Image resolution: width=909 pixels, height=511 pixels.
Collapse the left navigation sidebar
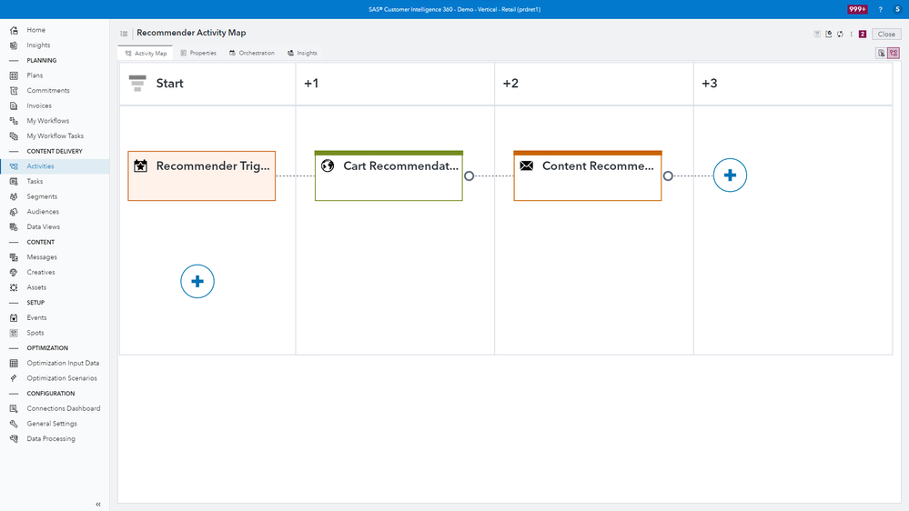98,504
